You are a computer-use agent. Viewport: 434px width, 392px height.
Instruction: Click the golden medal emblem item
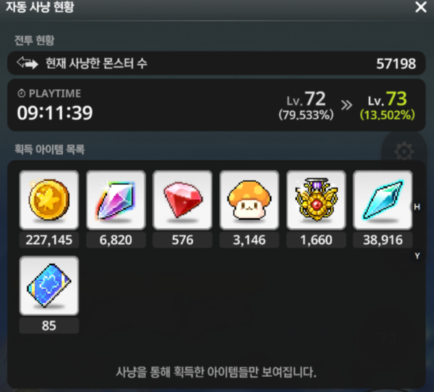click(x=316, y=200)
